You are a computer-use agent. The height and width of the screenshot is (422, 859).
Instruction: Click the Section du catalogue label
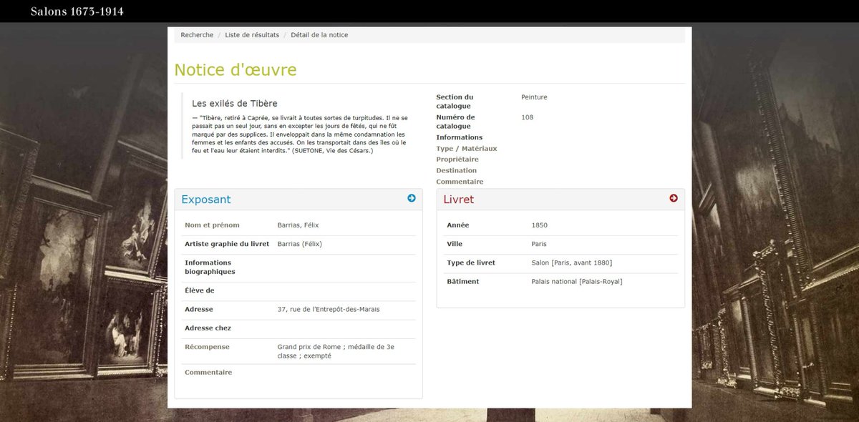455,102
